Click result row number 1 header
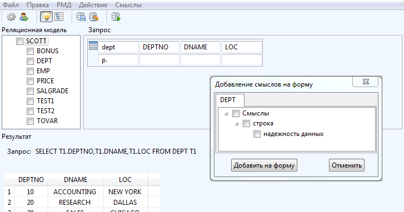Viewport: 404px width, 212px height. (x=9, y=192)
